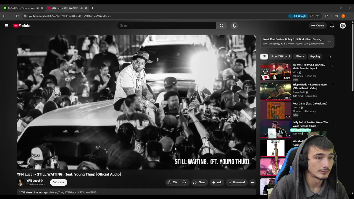Open the YouTube account avatar menu
The height and width of the screenshot is (199, 354).
pos(343,26)
